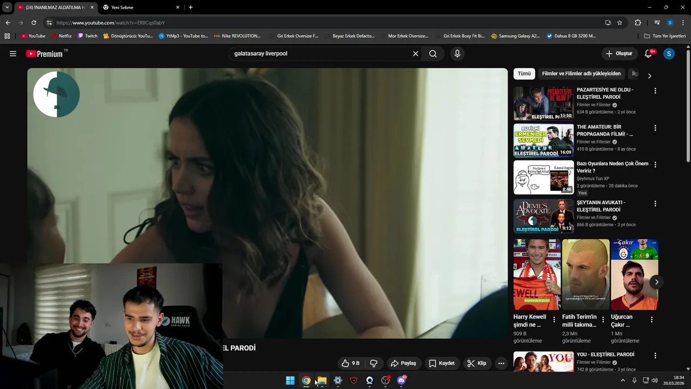Create a clip with Klip button
The width and height of the screenshot is (691, 389).
[477, 363]
